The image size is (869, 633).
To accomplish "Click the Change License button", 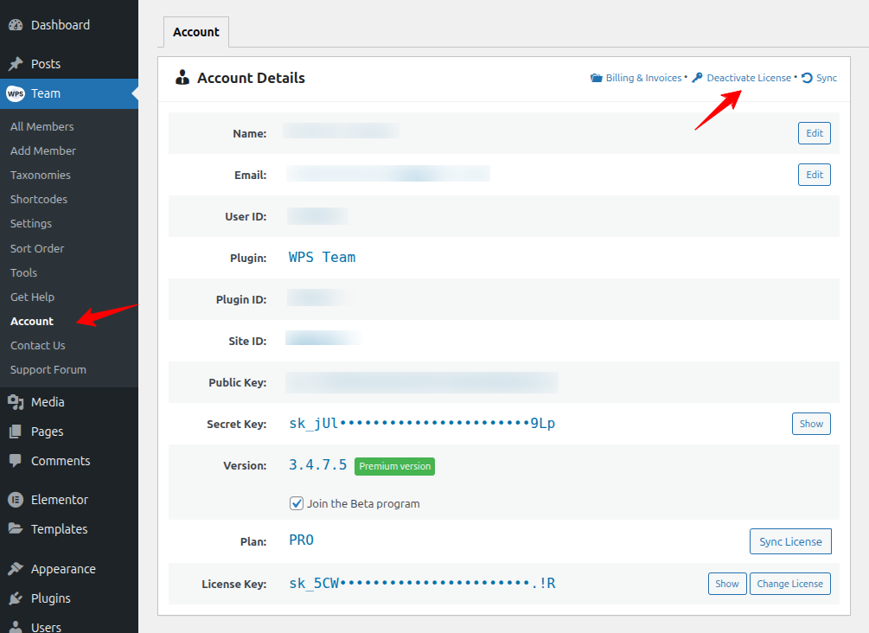I will click(x=789, y=584).
